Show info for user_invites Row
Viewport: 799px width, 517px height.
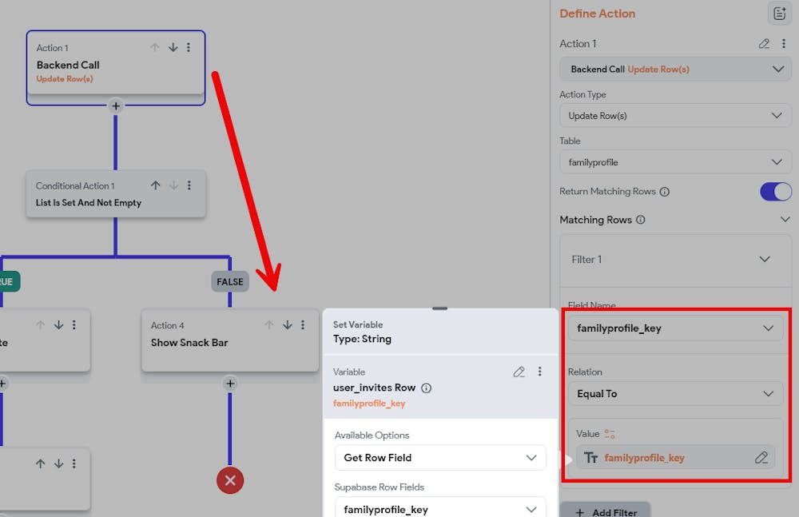427,388
